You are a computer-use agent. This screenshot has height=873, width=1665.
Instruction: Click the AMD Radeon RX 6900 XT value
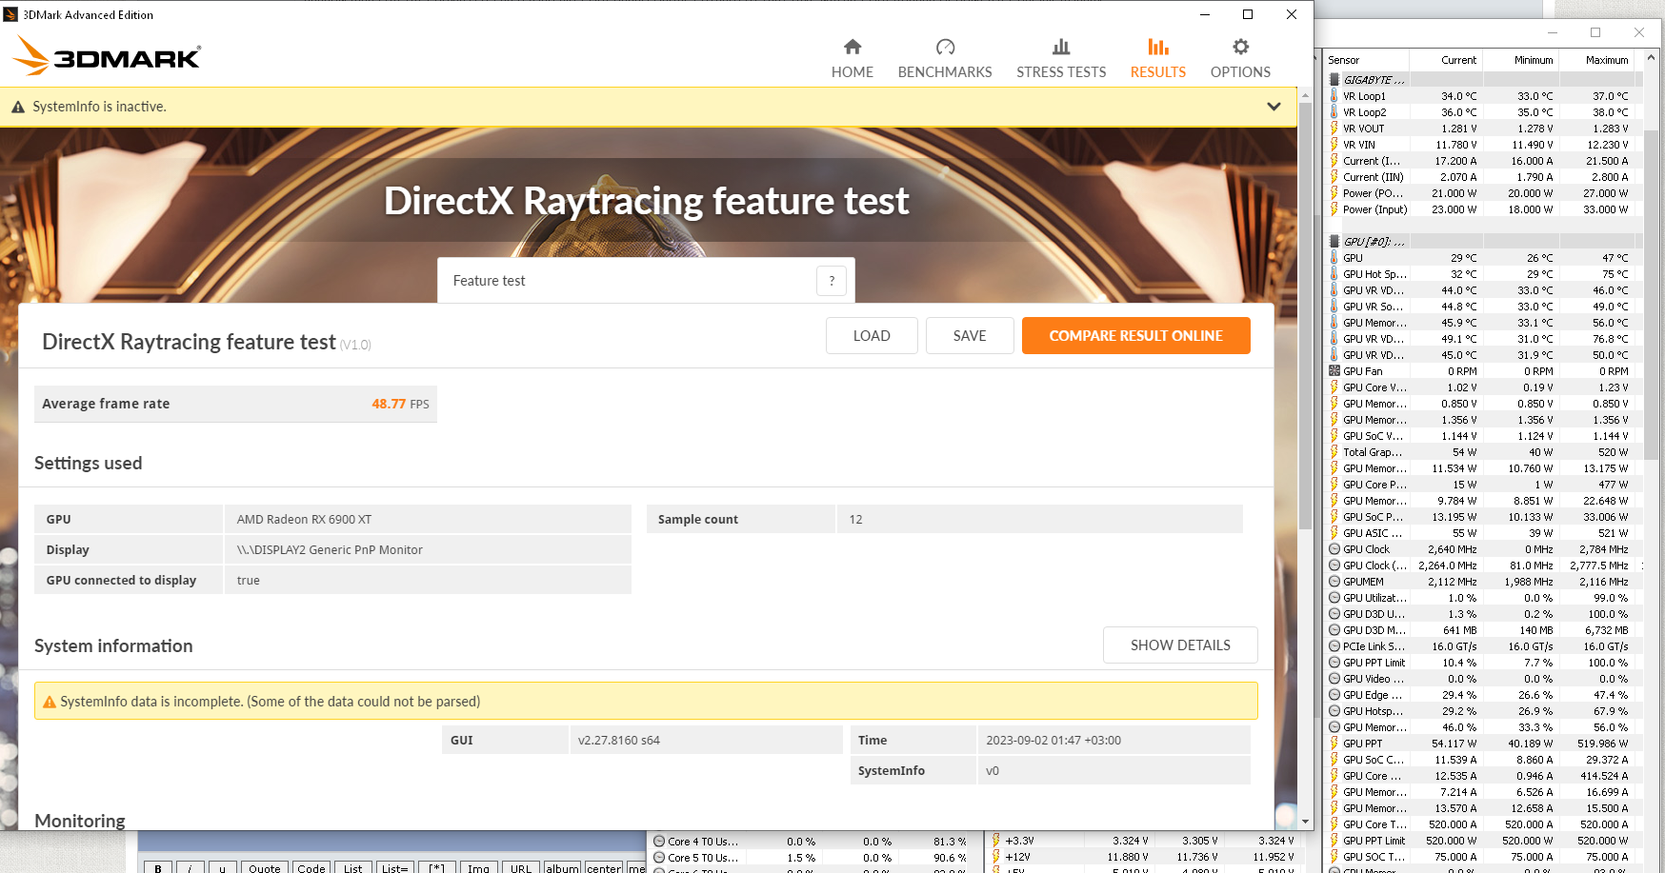(x=304, y=520)
